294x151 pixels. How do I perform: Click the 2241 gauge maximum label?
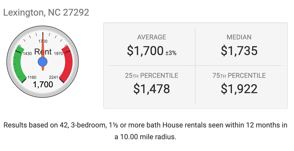point(54,78)
